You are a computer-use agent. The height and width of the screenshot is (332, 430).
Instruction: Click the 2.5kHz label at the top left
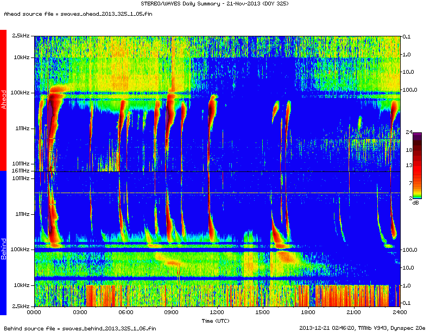21,36
